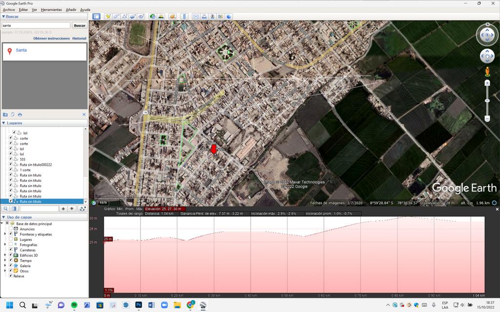
Task: Expand the Otros layer node
Action: [5, 271]
